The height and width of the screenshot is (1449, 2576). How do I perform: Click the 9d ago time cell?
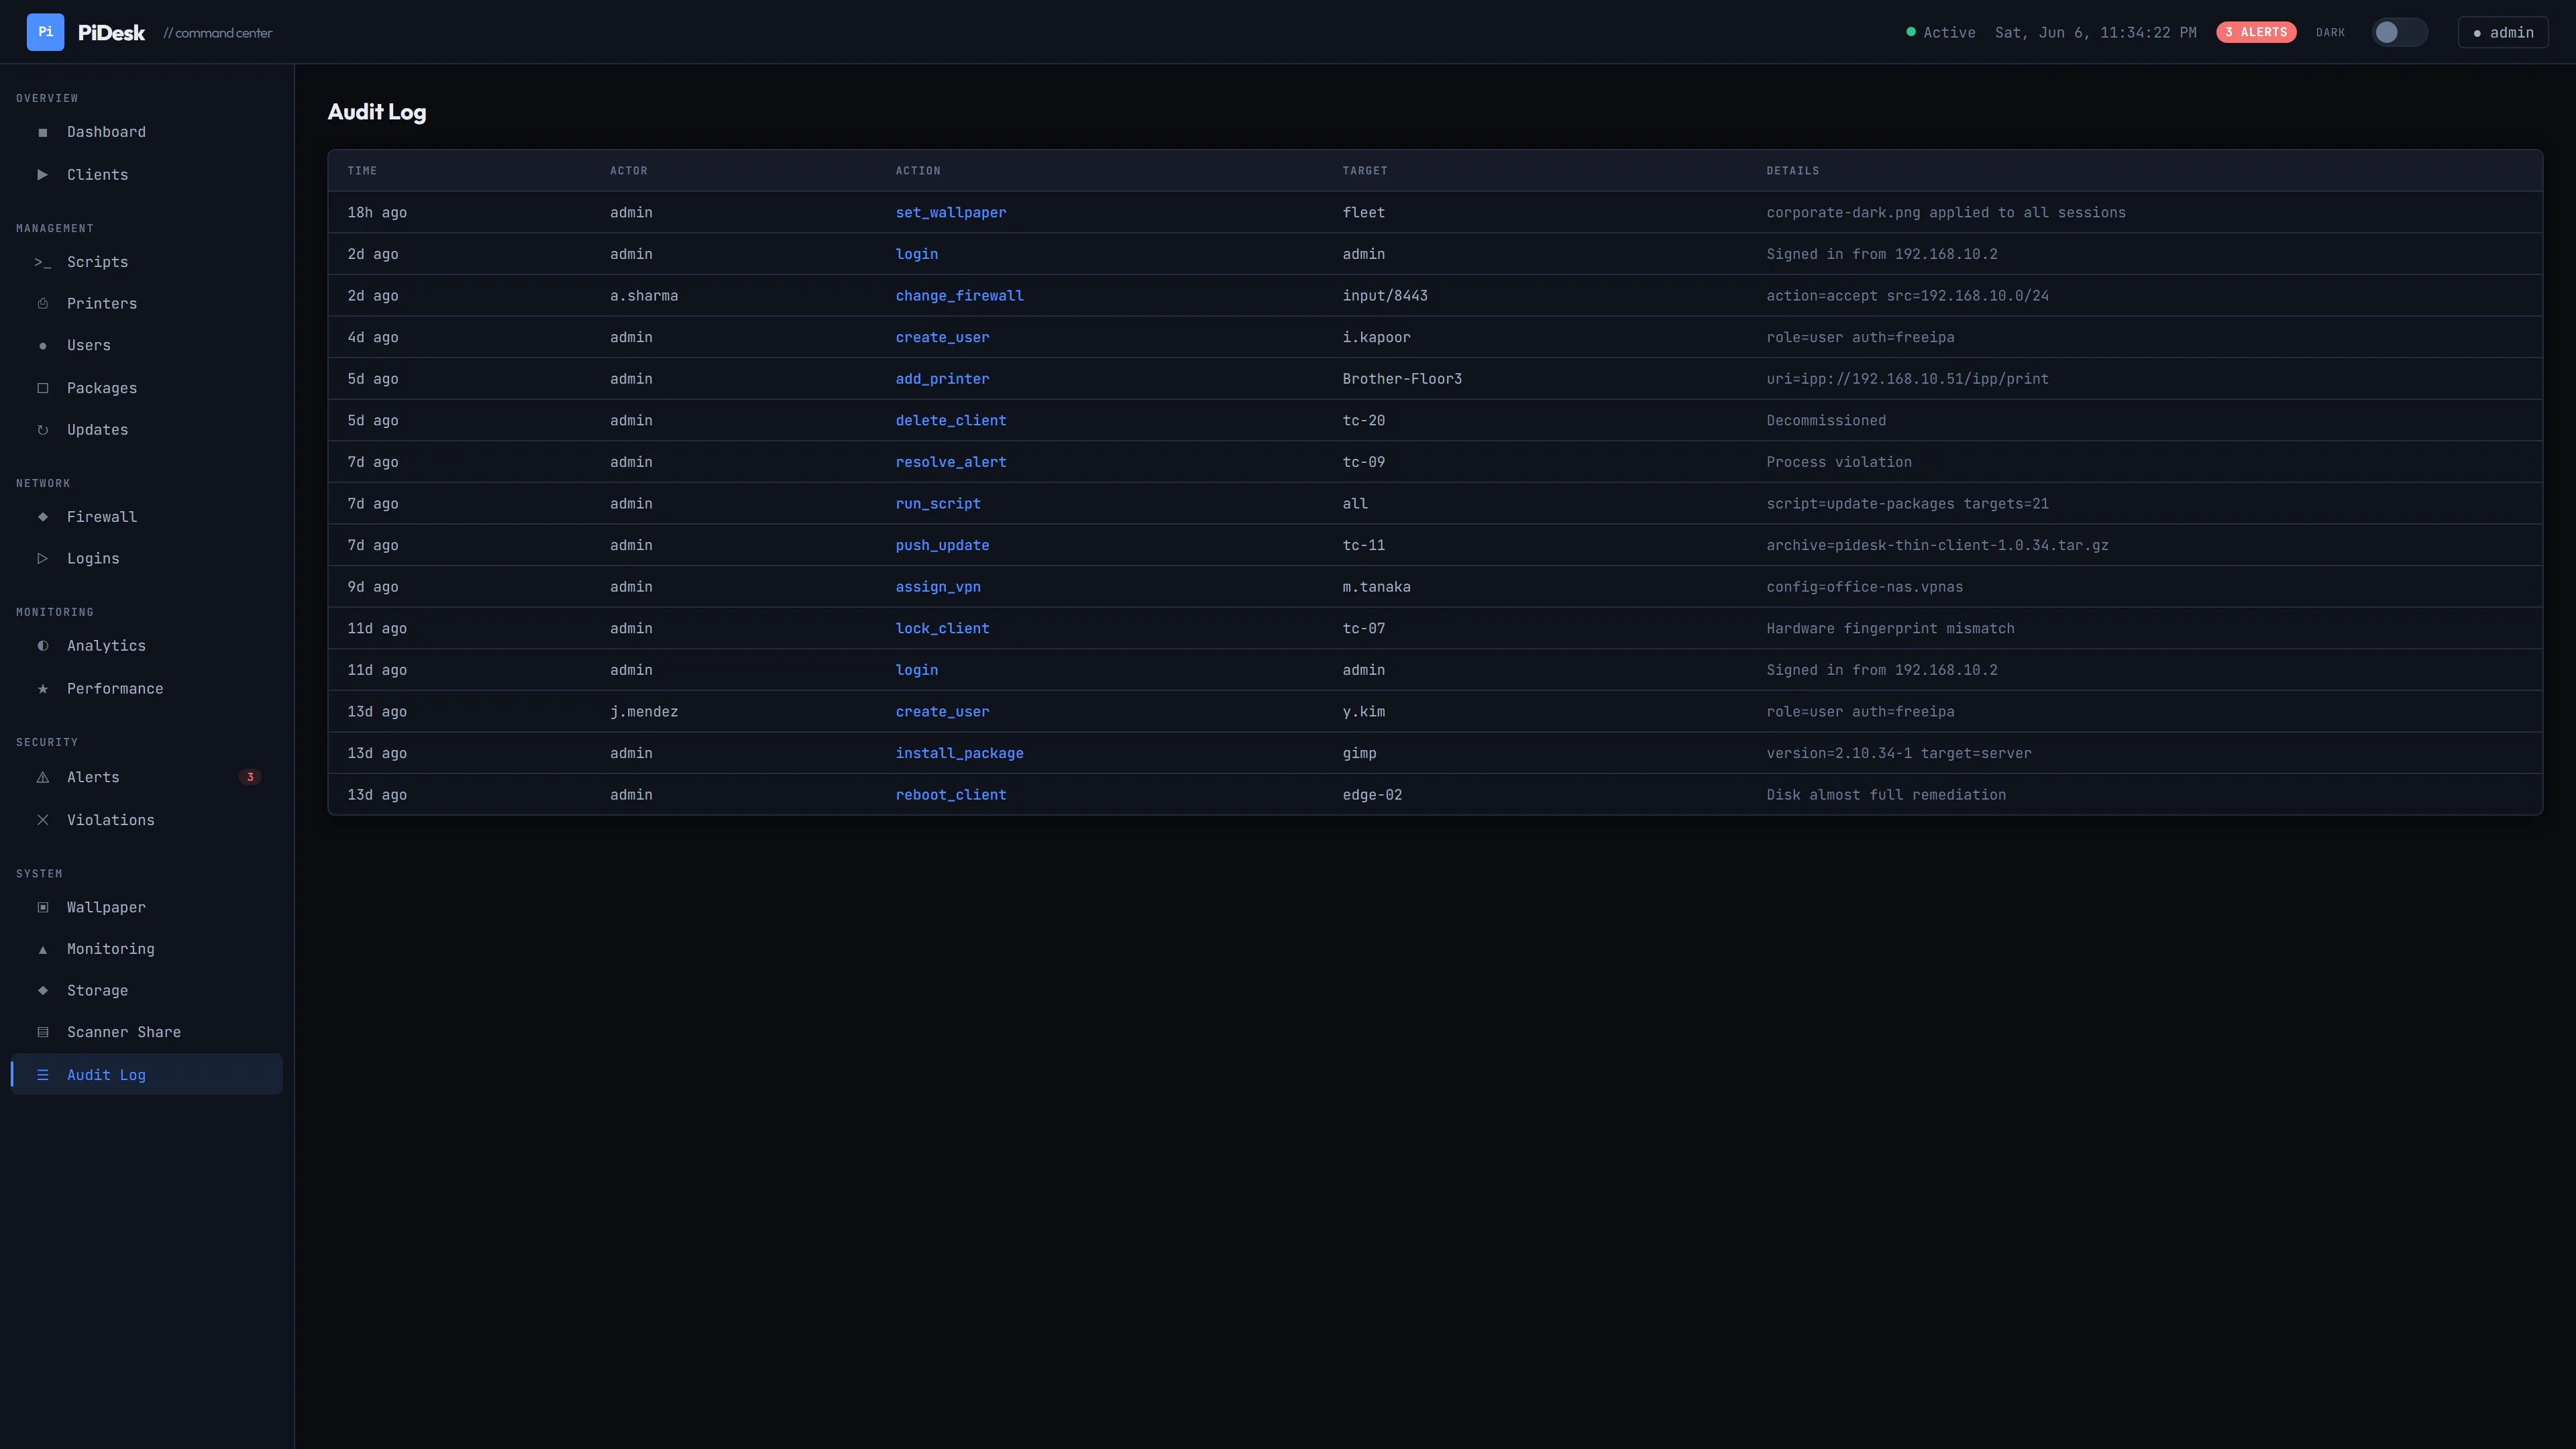click(x=373, y=587)
